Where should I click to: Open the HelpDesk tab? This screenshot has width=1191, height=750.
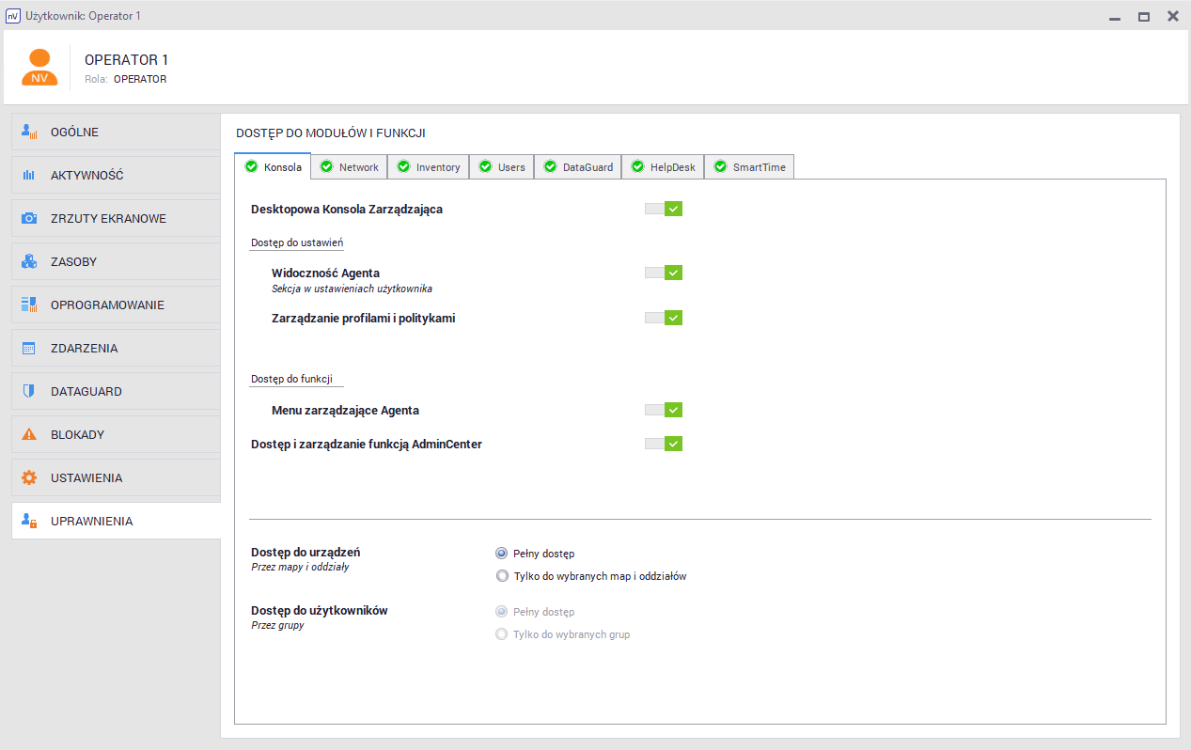(663, 167)
